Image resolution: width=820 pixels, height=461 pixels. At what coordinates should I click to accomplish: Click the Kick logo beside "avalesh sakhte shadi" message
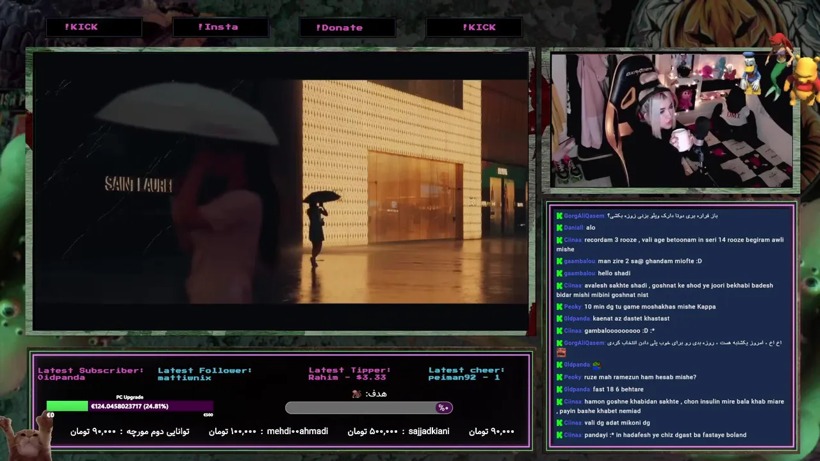[559, 286]
